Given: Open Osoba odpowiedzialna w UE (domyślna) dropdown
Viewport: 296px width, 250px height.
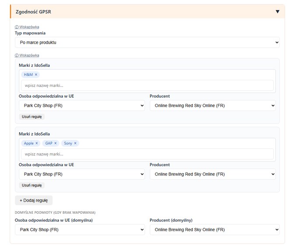Looking at the screenshot, I should (x=80, y=229).
